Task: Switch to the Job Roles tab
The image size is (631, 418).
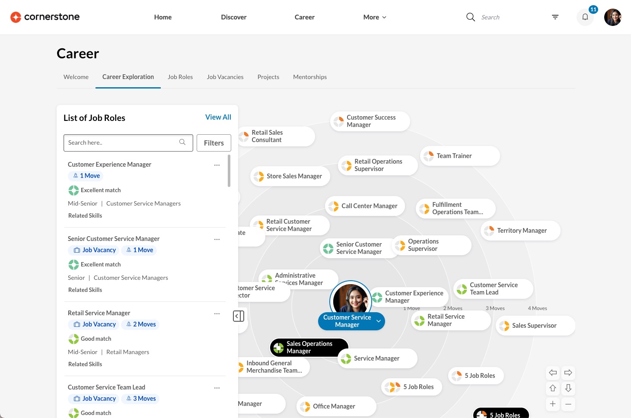Action: click(x=180, y=77)
